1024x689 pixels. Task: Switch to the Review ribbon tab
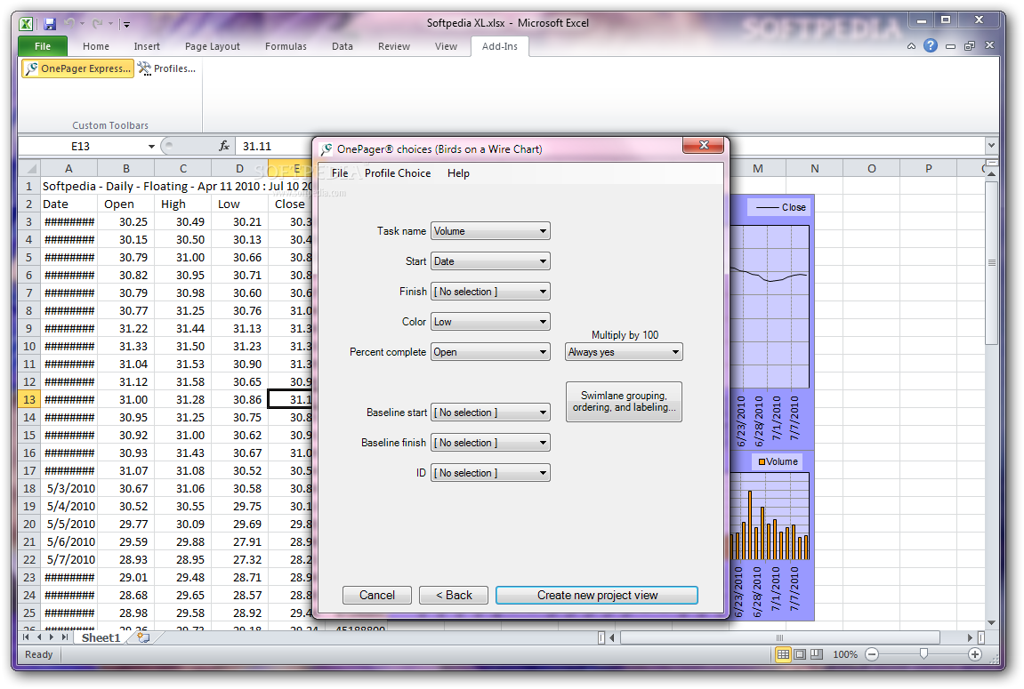pyautogui.click(x=394, y=46)
